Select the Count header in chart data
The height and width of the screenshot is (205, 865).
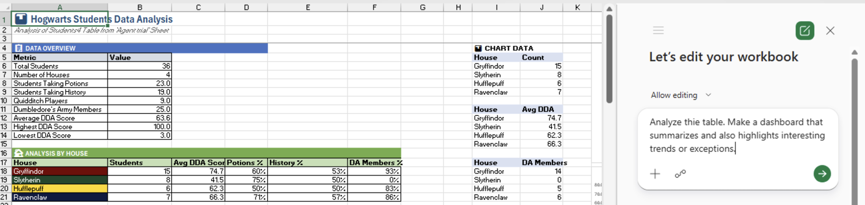(x=541, y=57)
